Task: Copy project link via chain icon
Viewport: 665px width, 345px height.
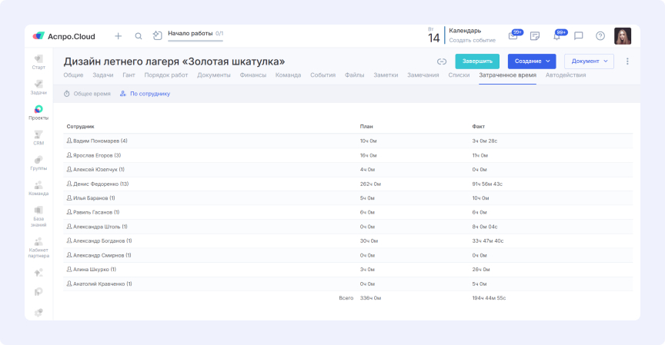Action: click(x=442, y=61)
